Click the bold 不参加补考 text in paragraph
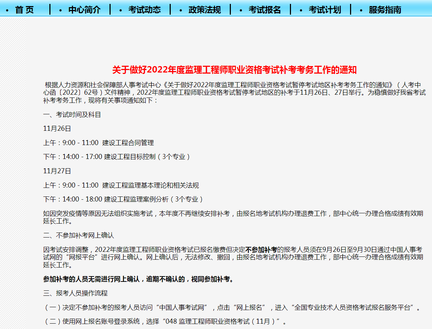Image resolution: width=432 pixels, height=329 pixels. coord(261,250)
